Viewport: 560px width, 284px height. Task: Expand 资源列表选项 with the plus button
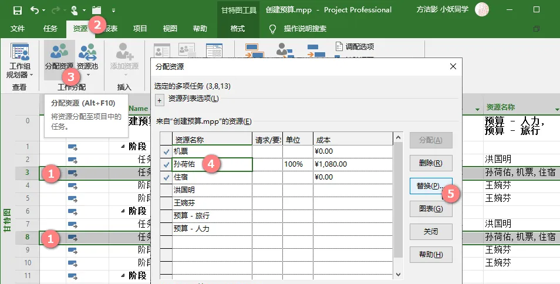point(160,100)
